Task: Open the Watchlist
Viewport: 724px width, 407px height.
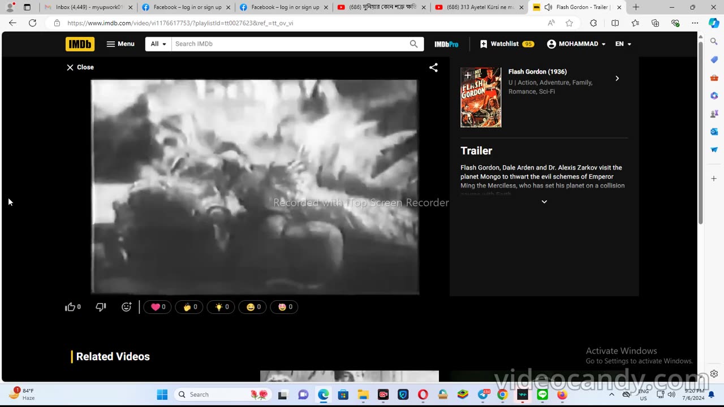Action: tap(507, 44)
